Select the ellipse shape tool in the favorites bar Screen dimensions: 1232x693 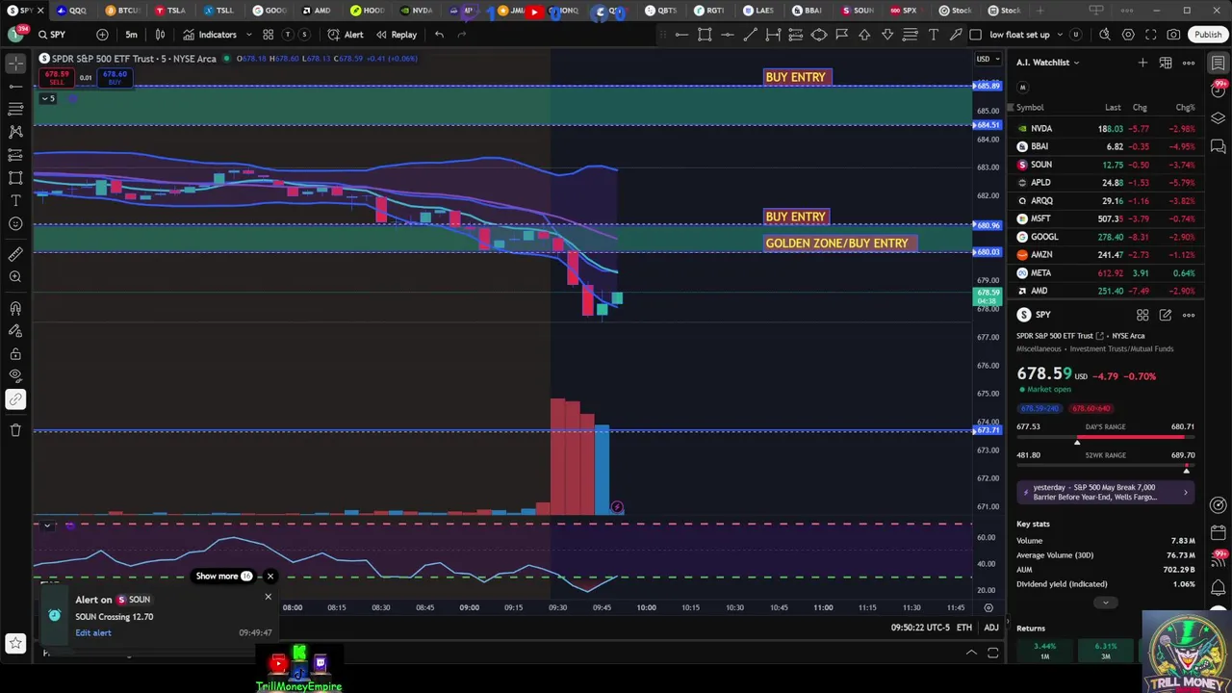(x=818, y=35)
